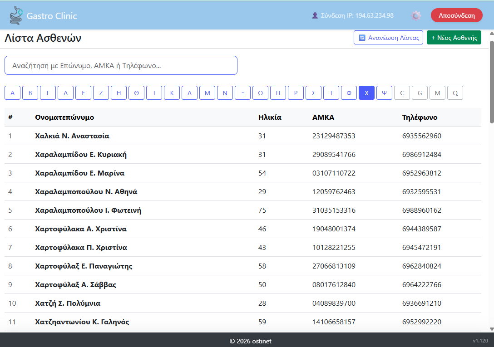Filter patients by letter Γ
Screen dimensions: 494x347
pyautogui.click(x=48, y=93)
